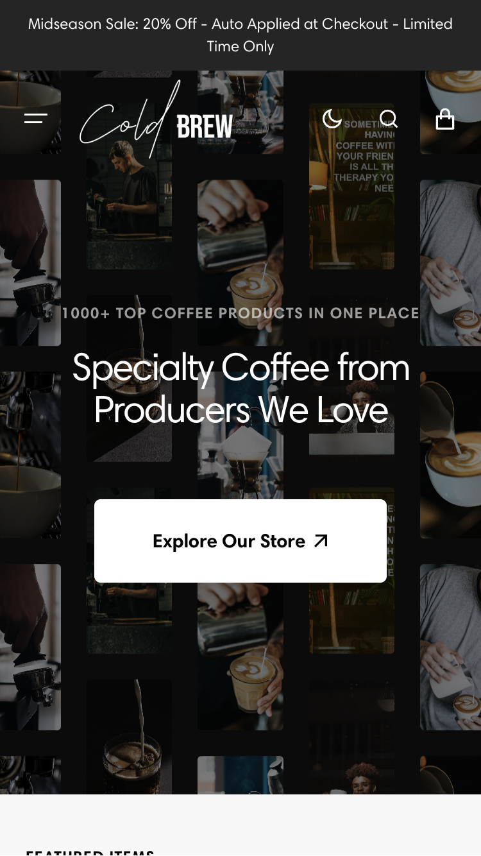Open the hamburger navigation menu

pyautogui.click(x=36, y=118)
